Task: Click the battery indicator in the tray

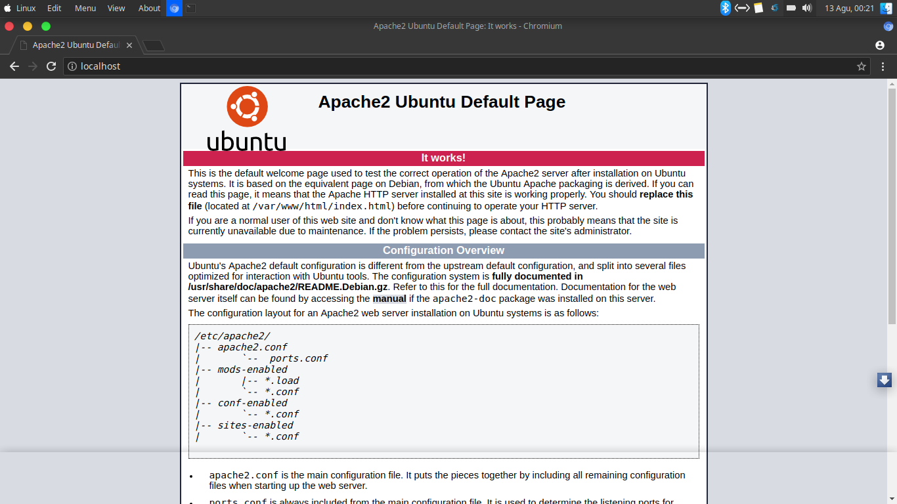Action: [791, 9]
